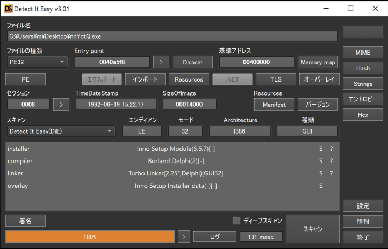Expand the スキャン engine dropdown Detect It Easy(DiE)
388x249 pixels.
point(61,131)
